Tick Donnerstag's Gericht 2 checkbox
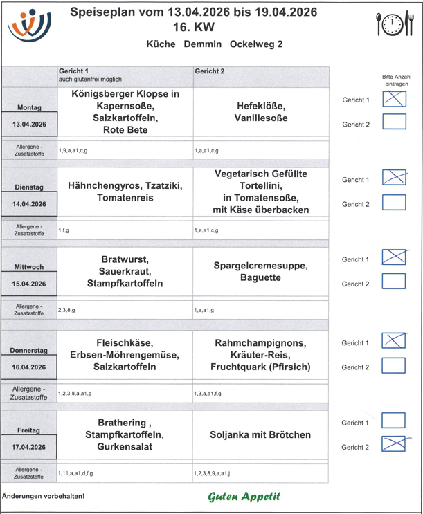The height and width of the screenshot is (514, 423). coord(394,365)
